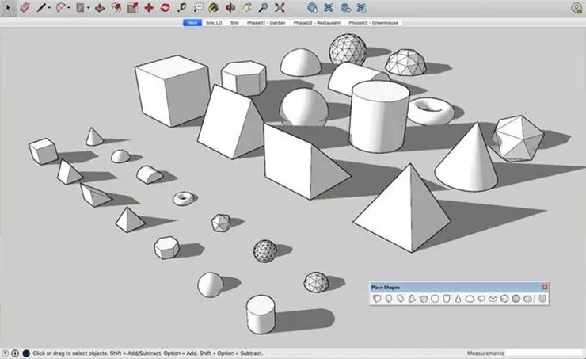Pick the pink Eraser tool

point(25,7)
